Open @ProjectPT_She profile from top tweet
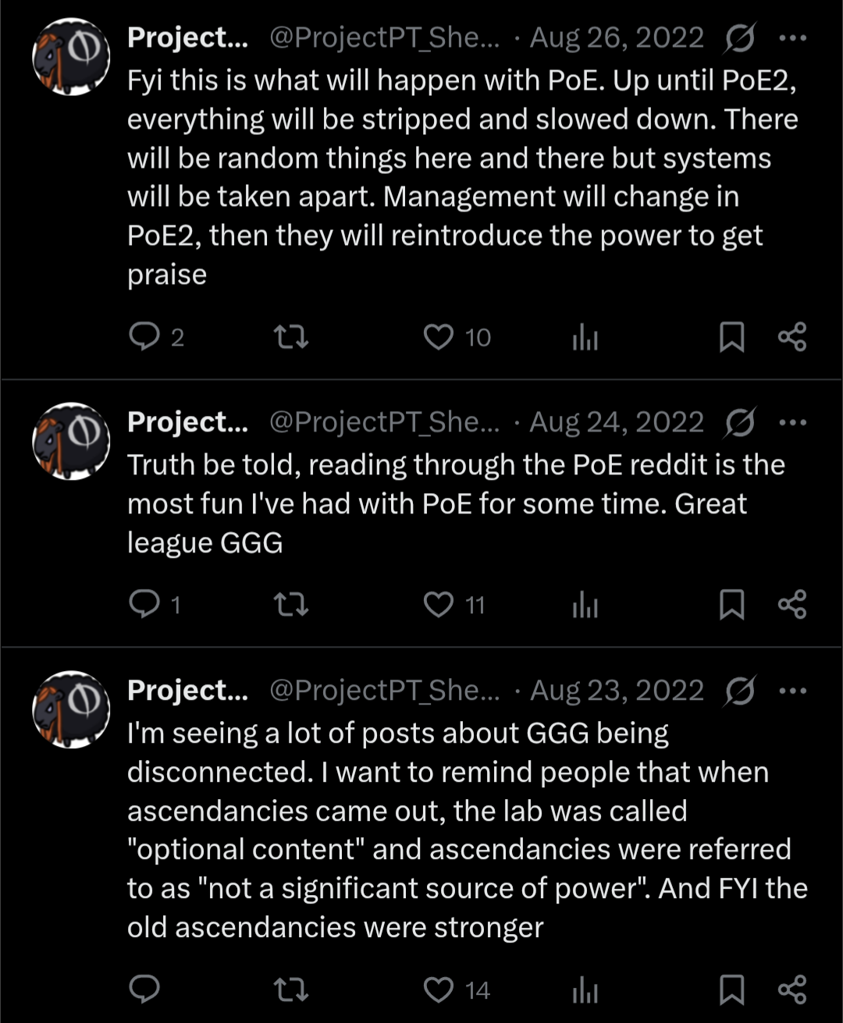Screen dimensions: 843x1023 click(x=384, y=37)
